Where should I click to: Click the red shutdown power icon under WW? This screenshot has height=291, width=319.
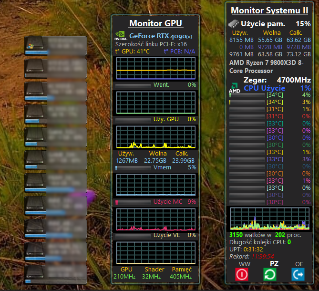tap(242, 274)
